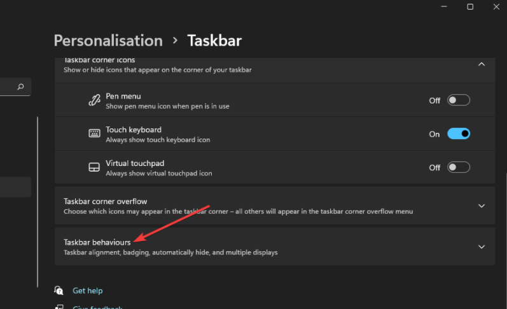
Task: Enable the Pen menu toggle
Action: (459, 100)
